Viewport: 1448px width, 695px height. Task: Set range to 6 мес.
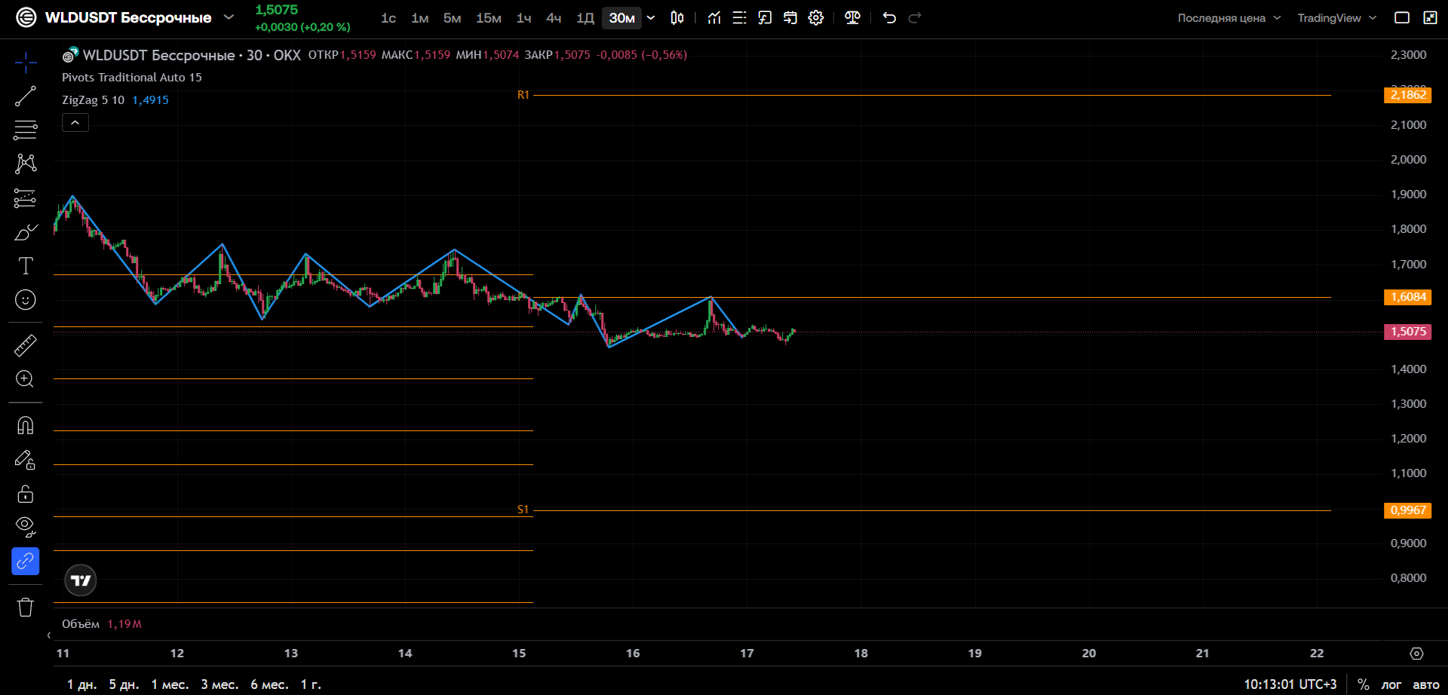[x=269, y=684]
